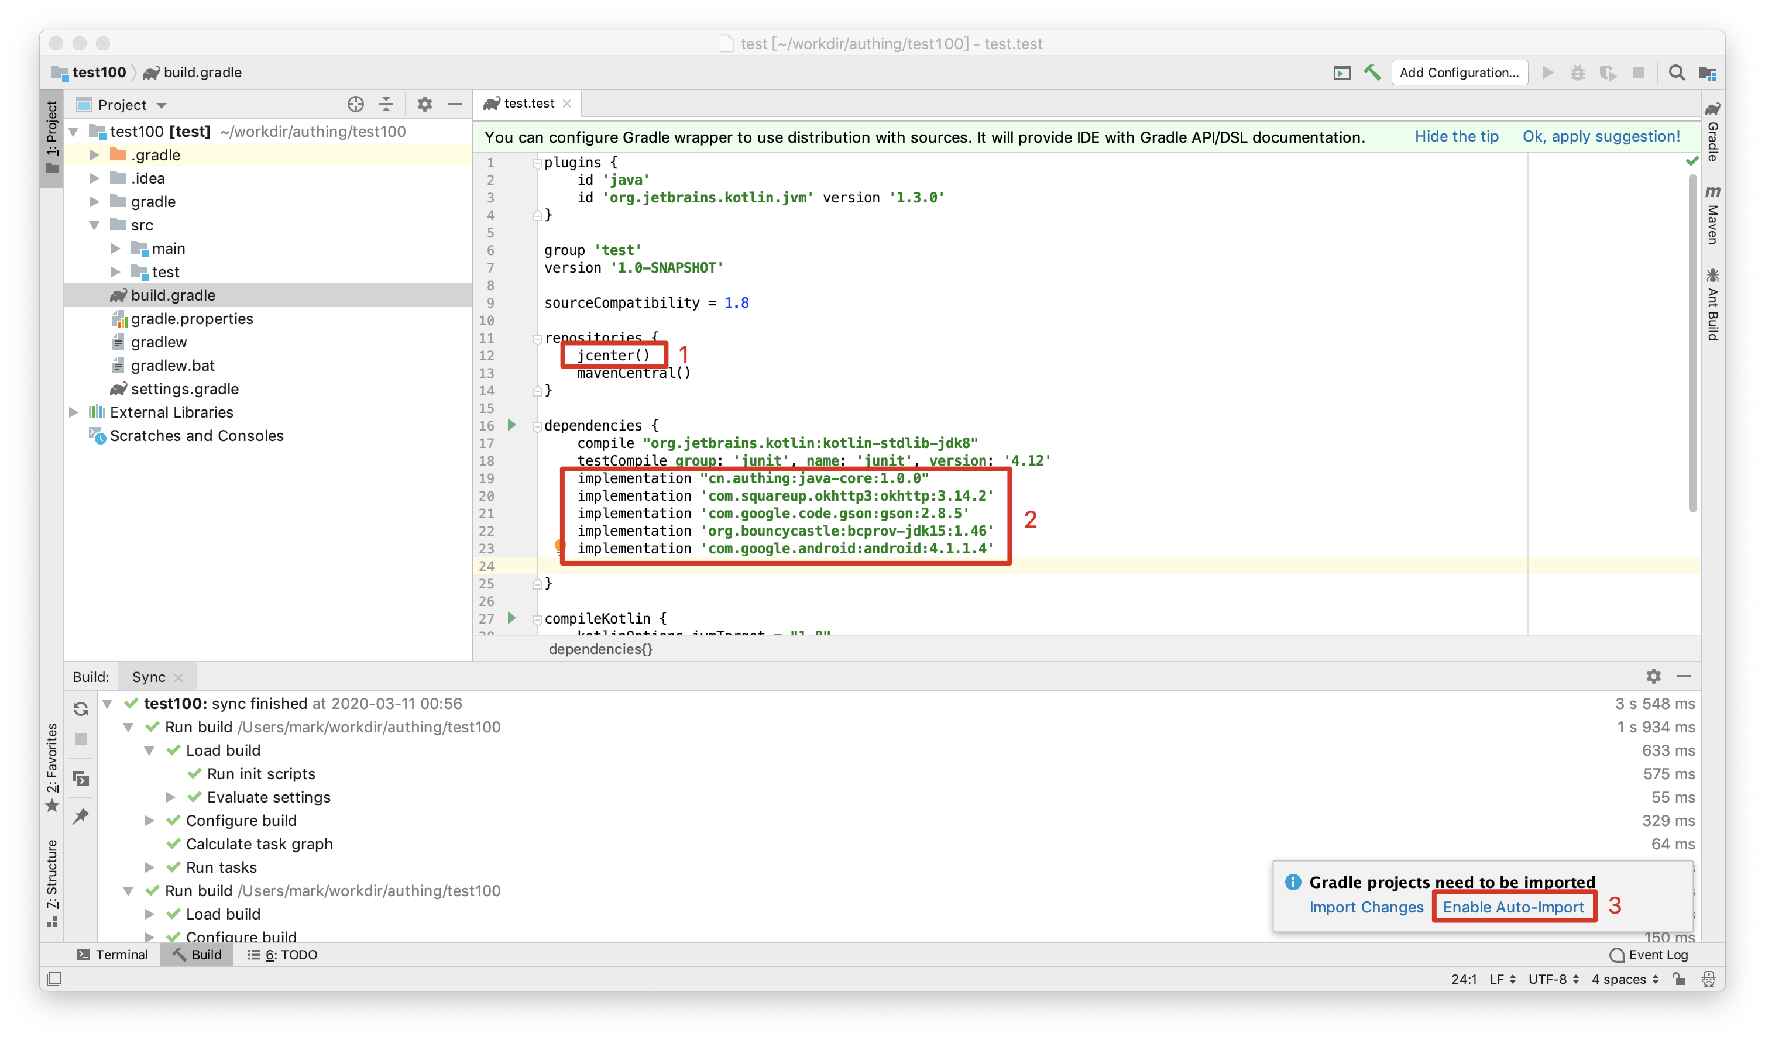Click Run with Coverage icon
1765x1040 pixels.
pyautogui.click(x=1608, y=72)
